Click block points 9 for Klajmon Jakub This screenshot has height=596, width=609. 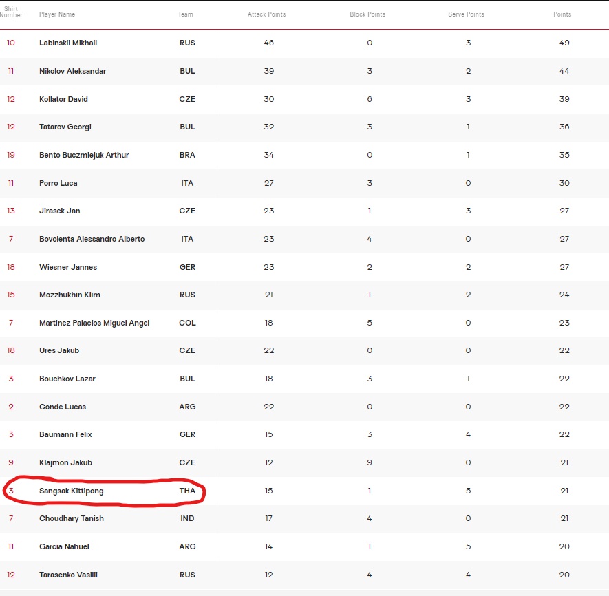pos(370,462)
